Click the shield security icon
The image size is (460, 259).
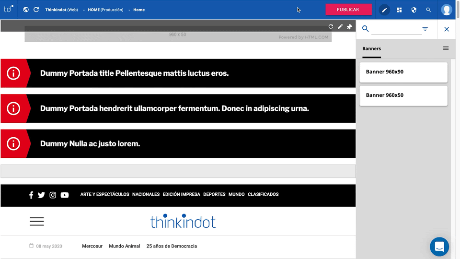(414, 10)
